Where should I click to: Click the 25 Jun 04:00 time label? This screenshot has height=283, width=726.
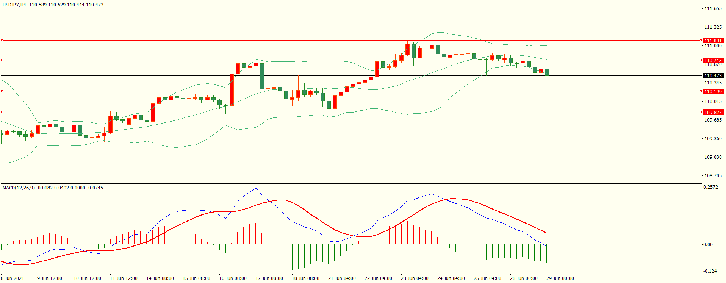coord(487,278)
